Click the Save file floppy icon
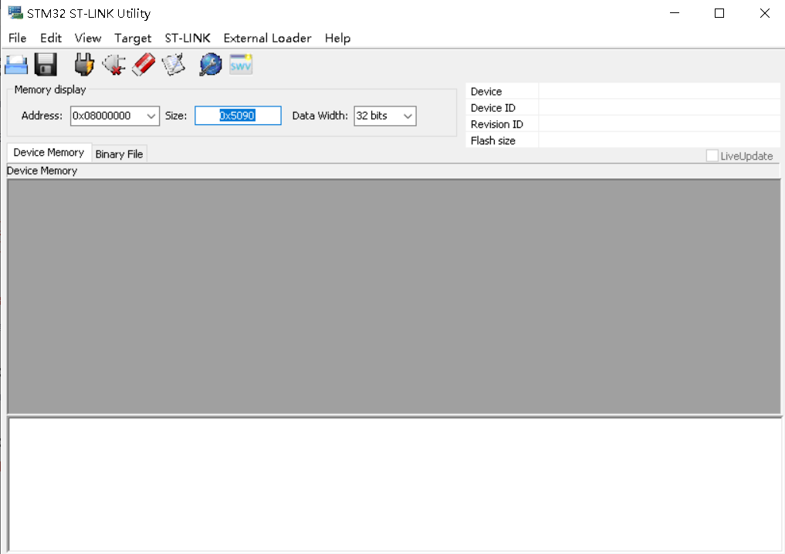The width and height of the screenshot is (785, 554). pyautogui.click(x=46, y=65)
